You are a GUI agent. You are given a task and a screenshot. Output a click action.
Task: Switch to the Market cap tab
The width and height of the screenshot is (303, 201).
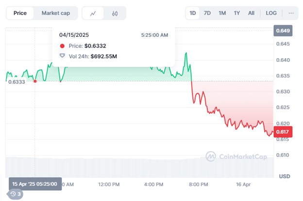coord(56,13)
